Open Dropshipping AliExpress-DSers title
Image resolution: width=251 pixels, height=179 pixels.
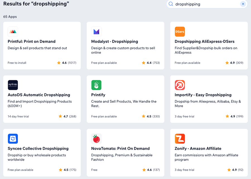click(x=205, y=41)
